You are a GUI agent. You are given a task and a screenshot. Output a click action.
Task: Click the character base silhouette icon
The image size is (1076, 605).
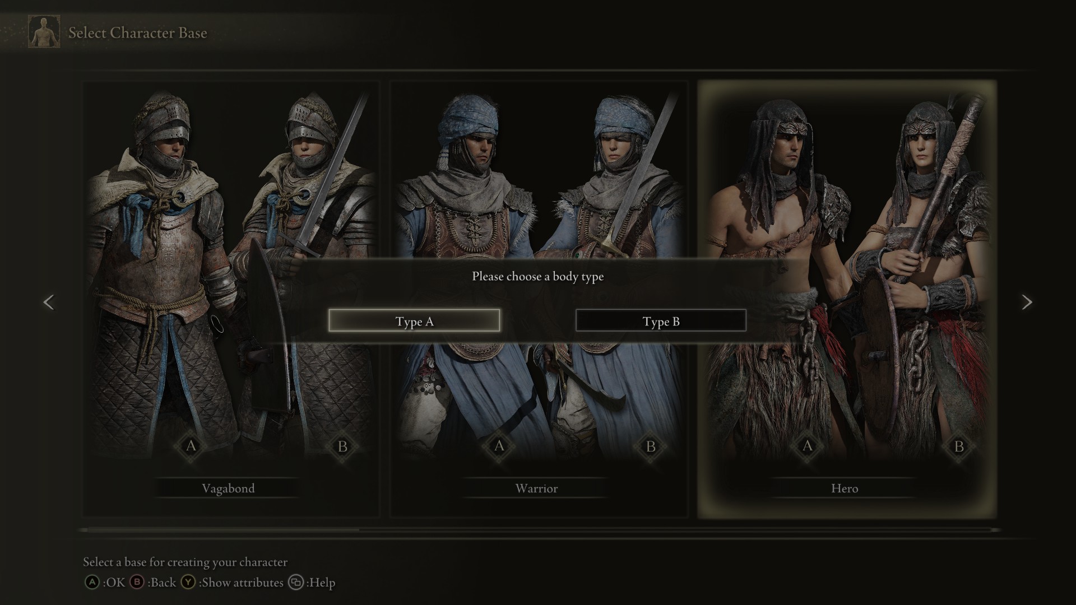click(x=44, y=32)
